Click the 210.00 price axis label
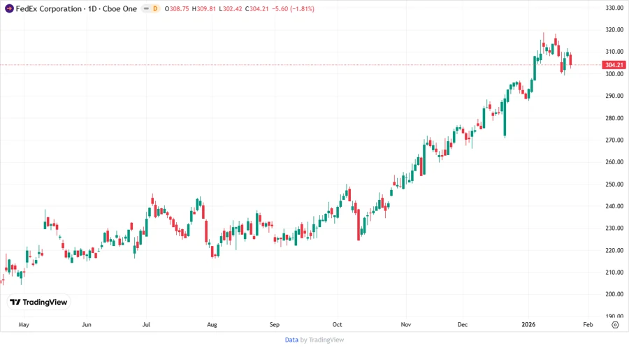Viewport: 629px width, 348px height. [x=614, y=273]
